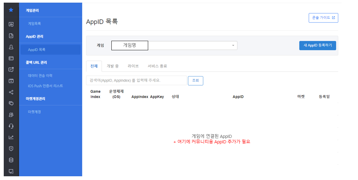The image size is (358, 180).
Task: Click the AppID 목록 page title
Action: [102, 22]
